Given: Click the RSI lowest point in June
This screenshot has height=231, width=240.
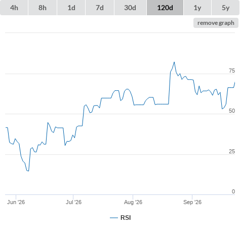Looking at the screenshot, I should pos(28,171).
